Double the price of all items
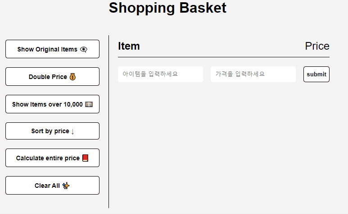 (52, 77)
